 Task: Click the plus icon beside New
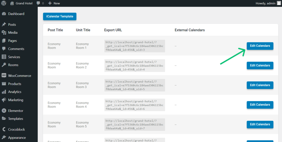click(x=50, y=3)
